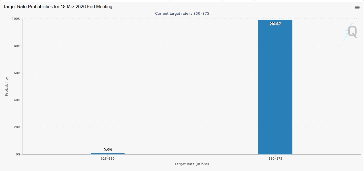Viewport: 364px width, 171px height.
Task: Click the 99.1% data label
Action: click(275, 24)
